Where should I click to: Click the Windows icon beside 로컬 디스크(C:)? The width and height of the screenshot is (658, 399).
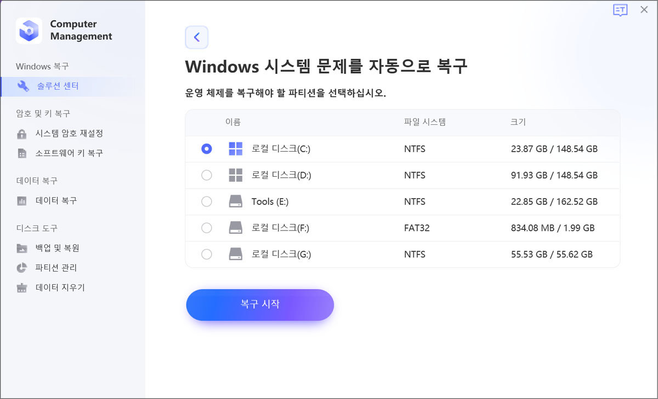coord(236,148)
